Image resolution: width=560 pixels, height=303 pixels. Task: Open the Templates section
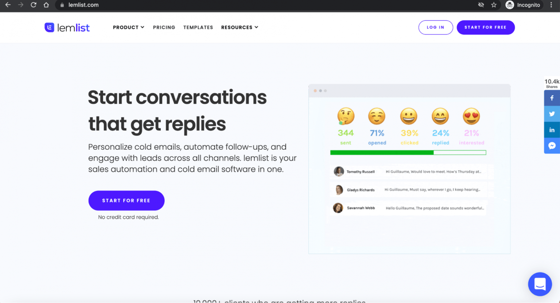pos(198,27)
